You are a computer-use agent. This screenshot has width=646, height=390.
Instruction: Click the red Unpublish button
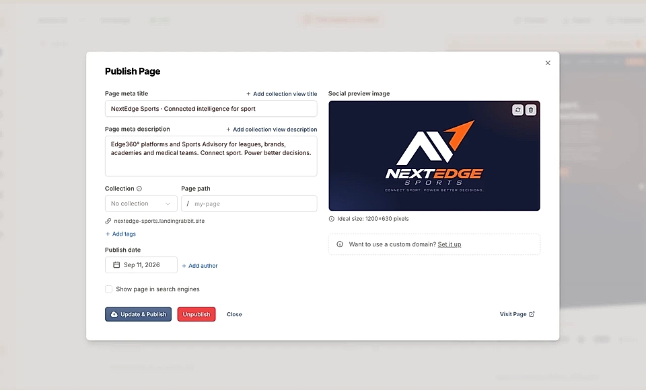pos(196,314)
